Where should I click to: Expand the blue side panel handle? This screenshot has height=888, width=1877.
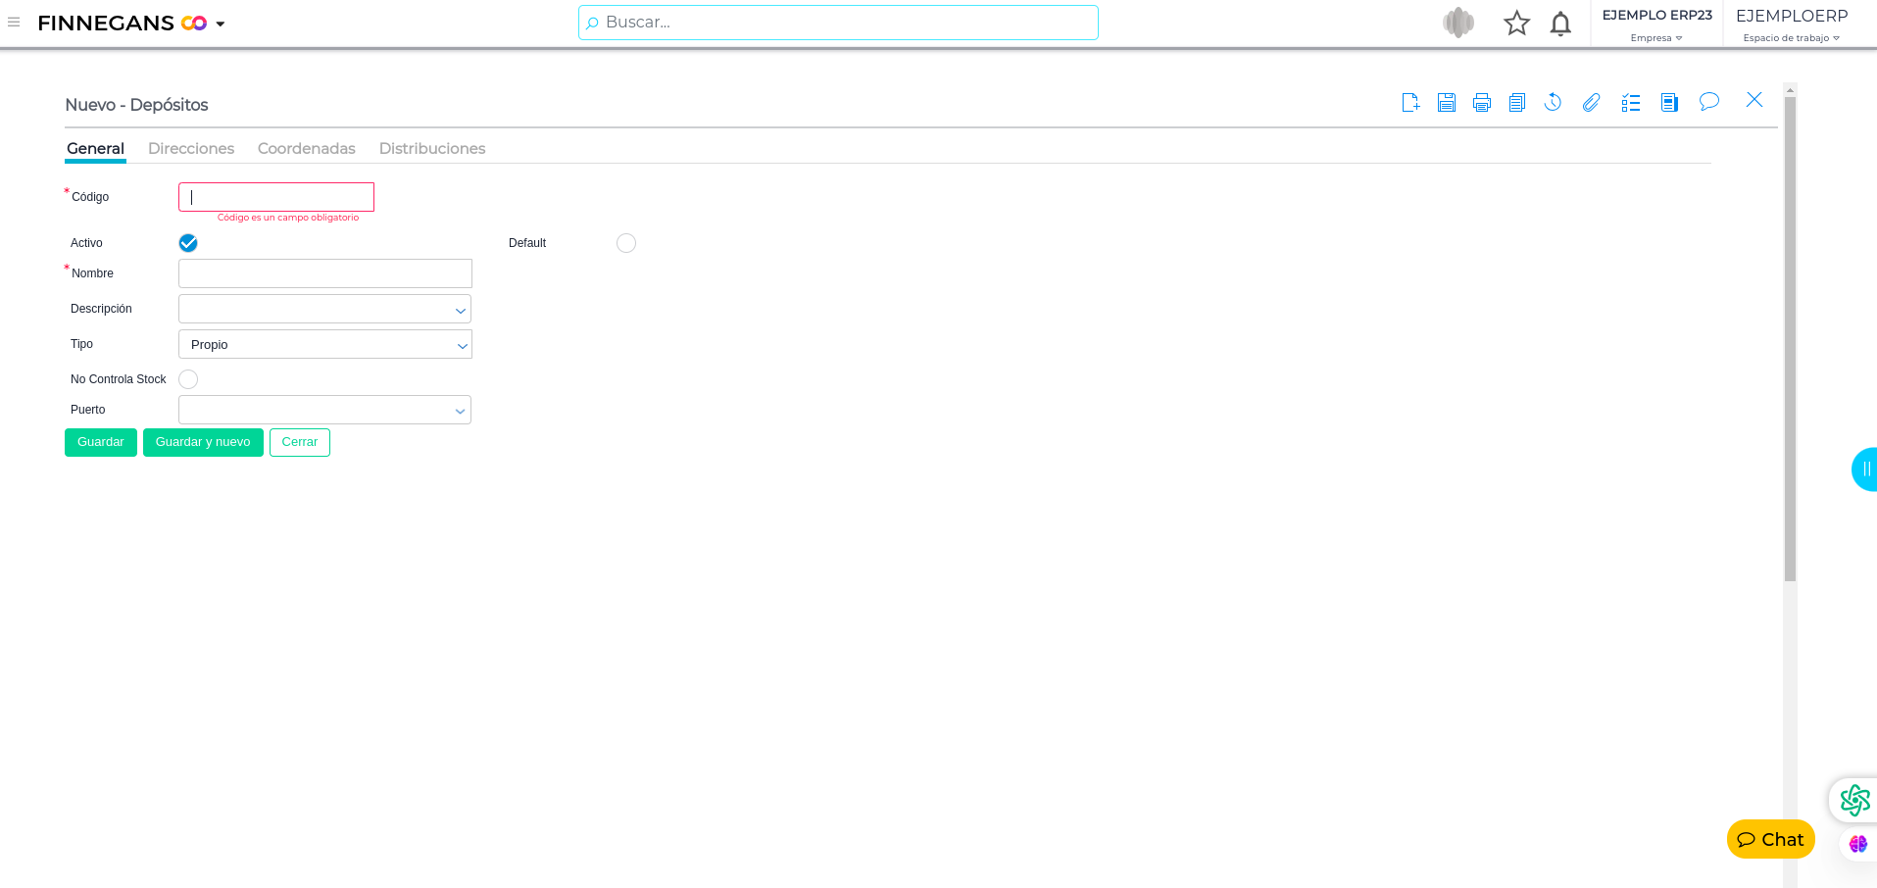1864,469
